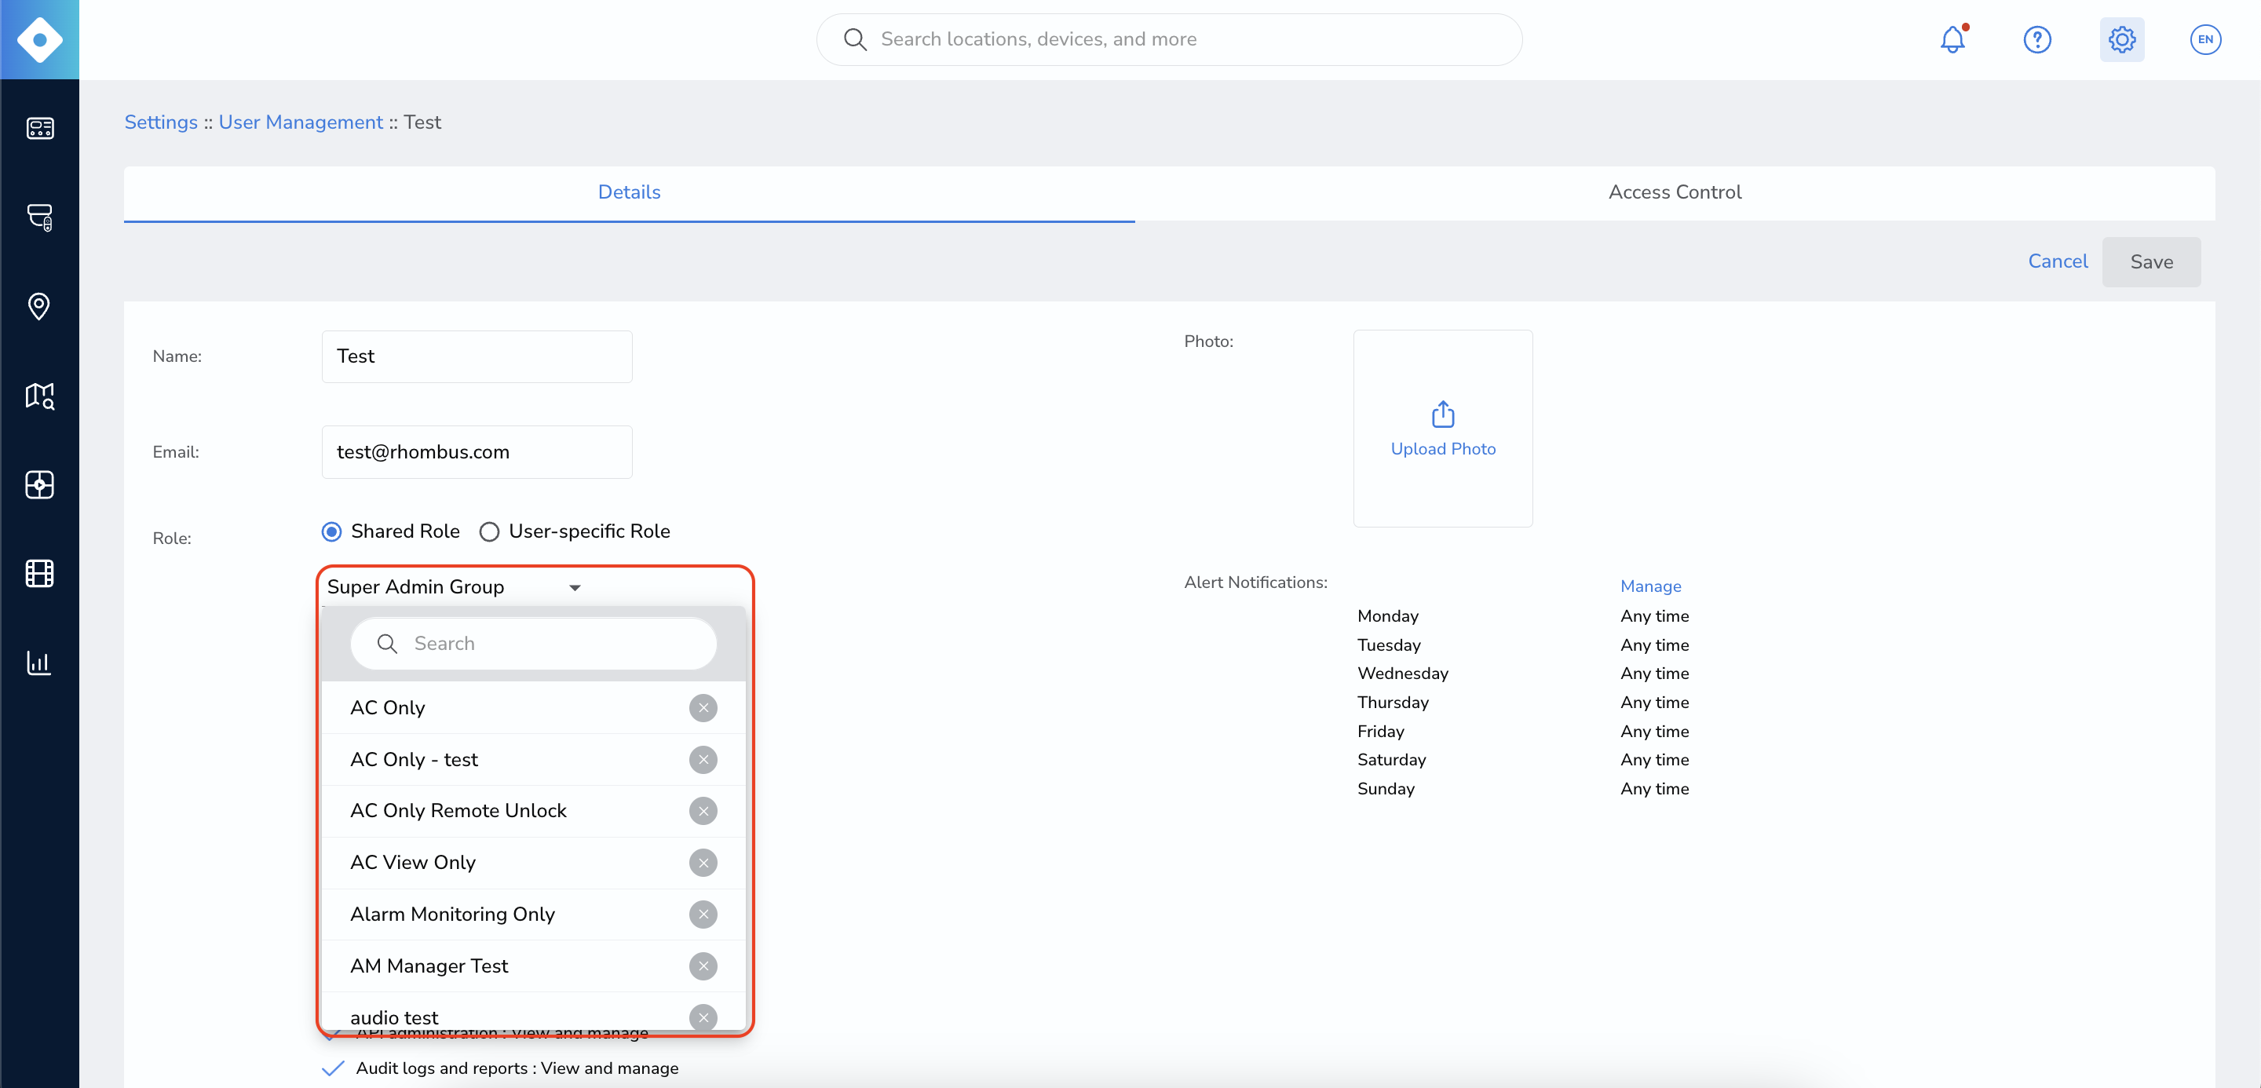
Task: Choose AC View Only role option
Action: point(534,863)
